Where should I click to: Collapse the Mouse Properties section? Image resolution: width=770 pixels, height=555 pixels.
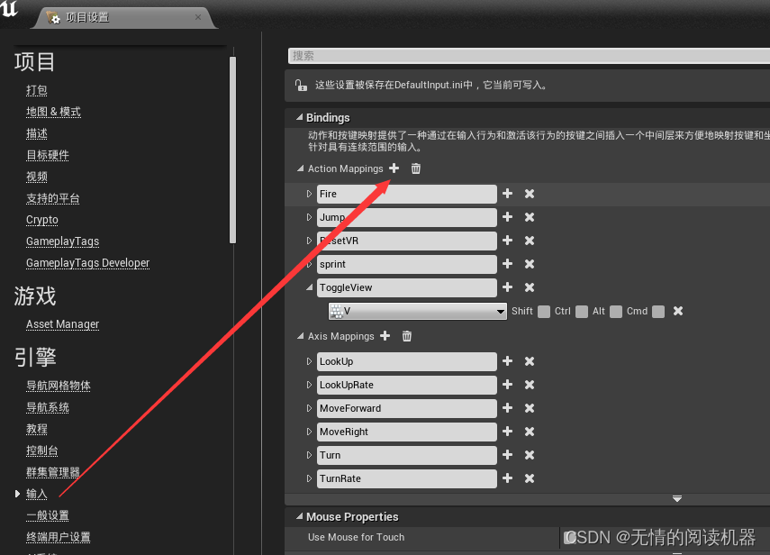299,516
